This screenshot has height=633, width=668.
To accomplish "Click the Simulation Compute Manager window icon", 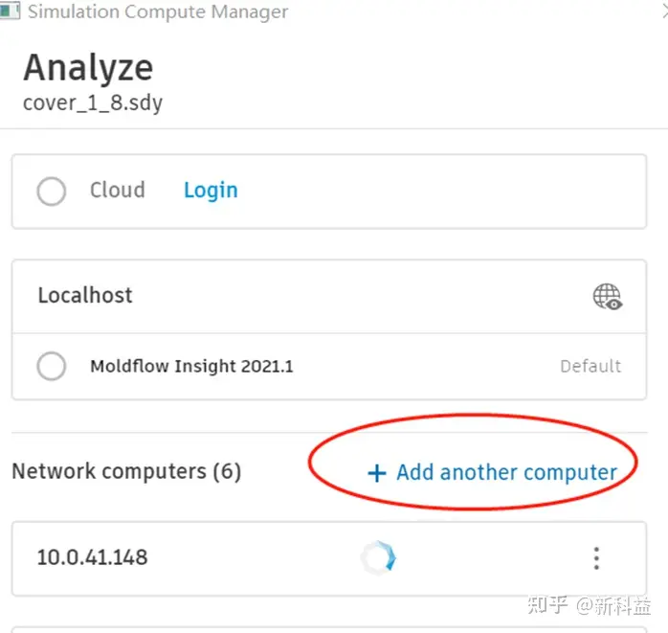I will (10, 12).
